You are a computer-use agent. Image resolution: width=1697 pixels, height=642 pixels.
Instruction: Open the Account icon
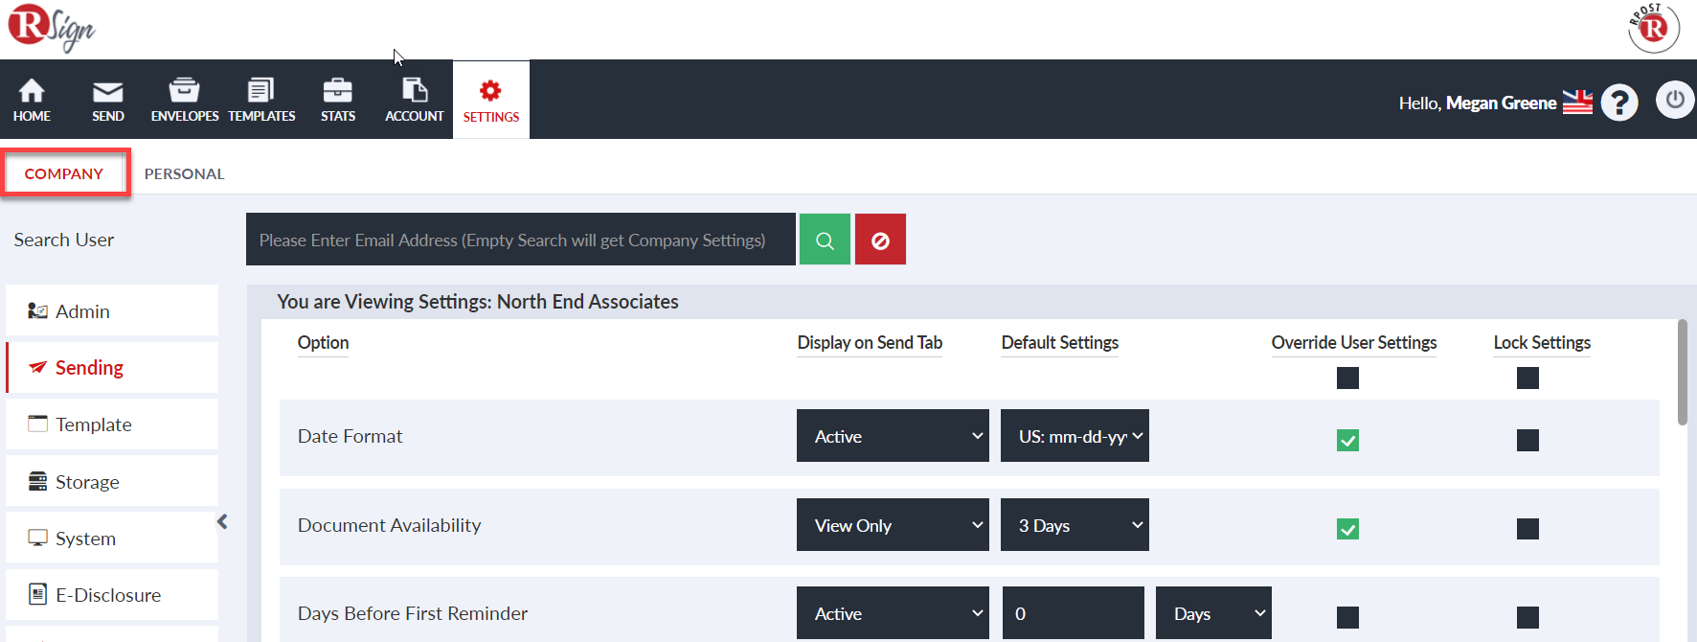pyautogui.click(x=414, y=90)
